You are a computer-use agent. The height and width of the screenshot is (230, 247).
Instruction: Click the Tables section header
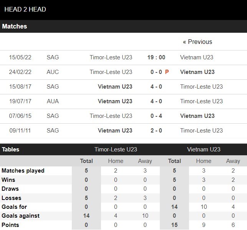pos(10,149)
